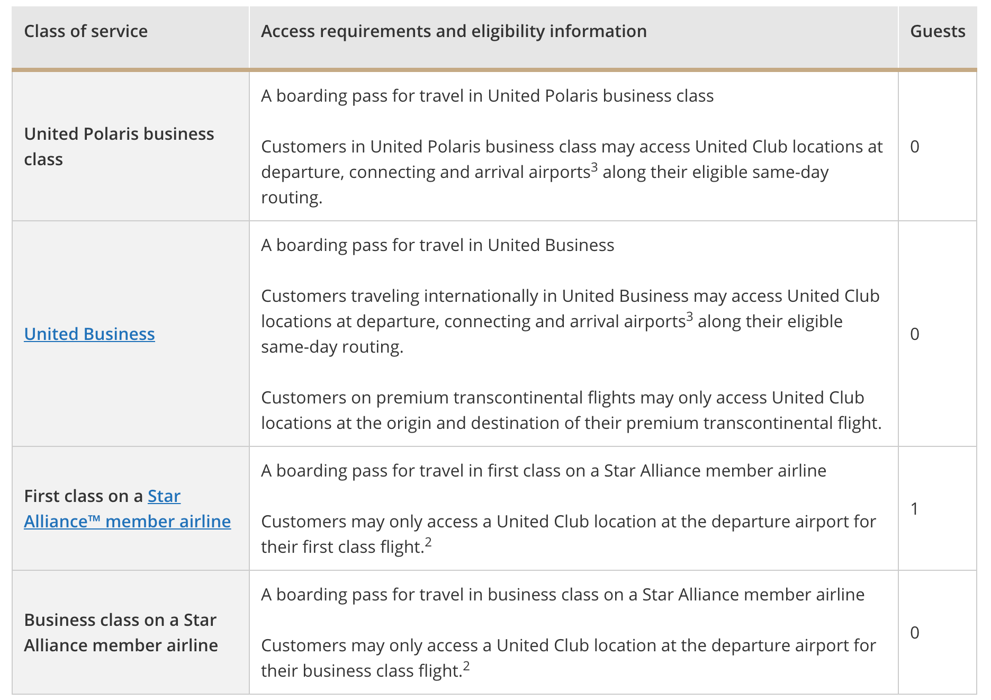
Task: Click footnote 3 in United Business text
Action: click(689, 317)
